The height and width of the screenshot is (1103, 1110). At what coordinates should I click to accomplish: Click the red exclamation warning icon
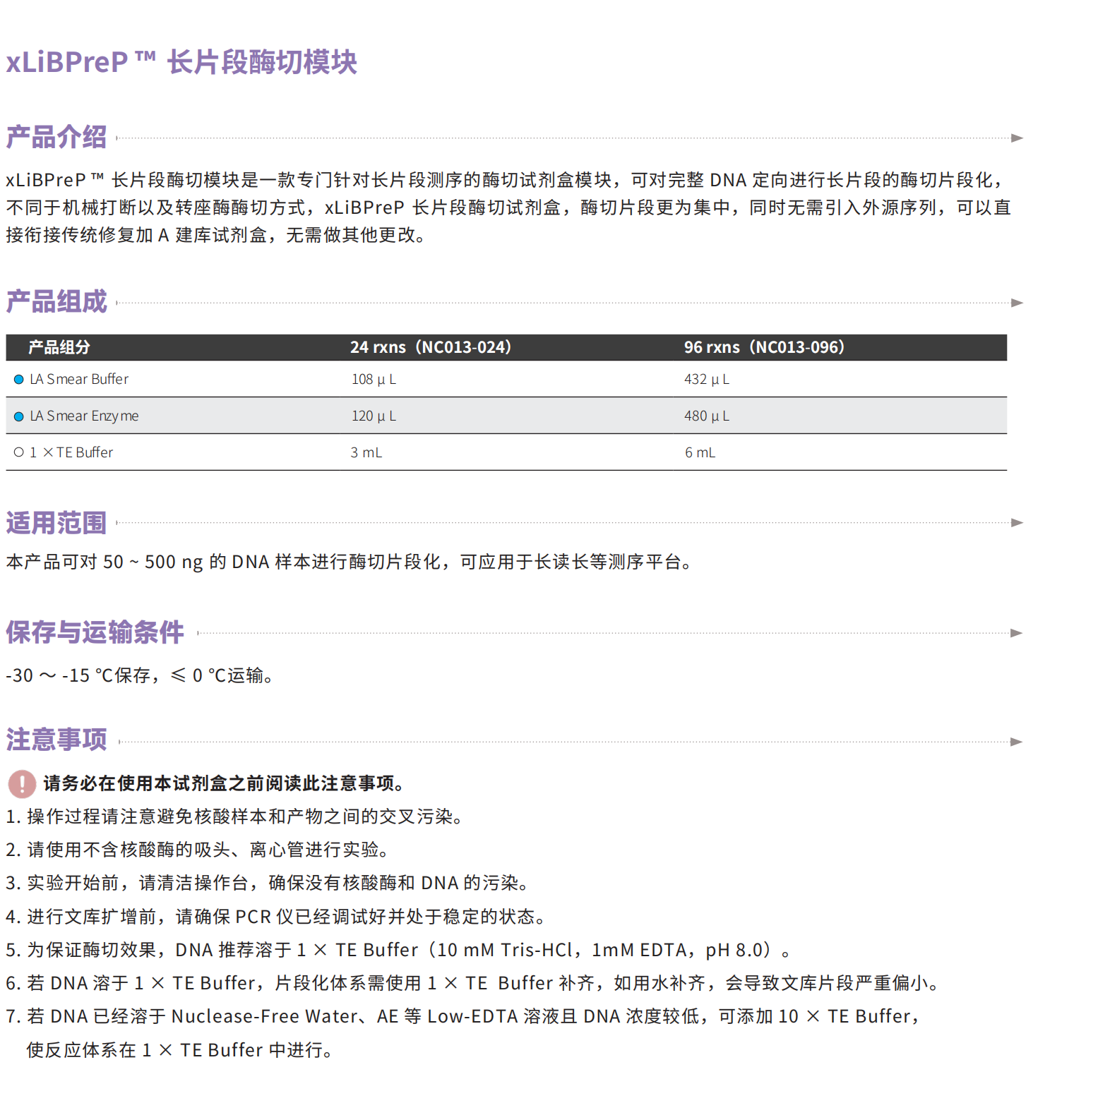coord(22,784)
